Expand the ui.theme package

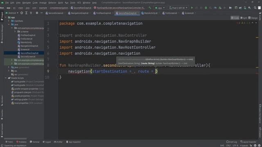[x=15, y=31]
